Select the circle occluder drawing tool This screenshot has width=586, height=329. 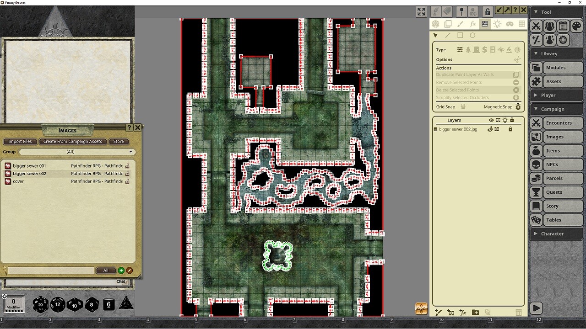point(472,35)
